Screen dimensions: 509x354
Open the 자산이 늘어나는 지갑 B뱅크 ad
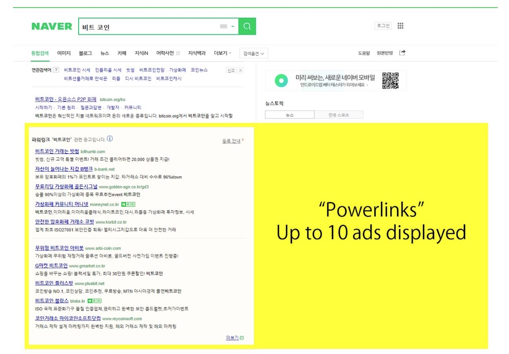pyautogui.click(x=64, y=169)
